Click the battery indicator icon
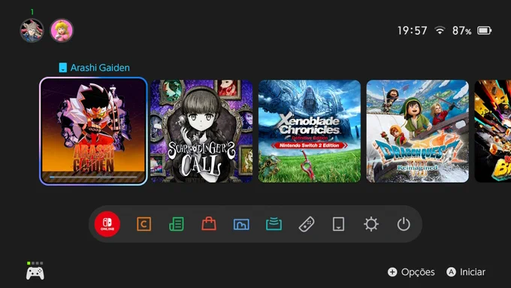 click(484, 31)
